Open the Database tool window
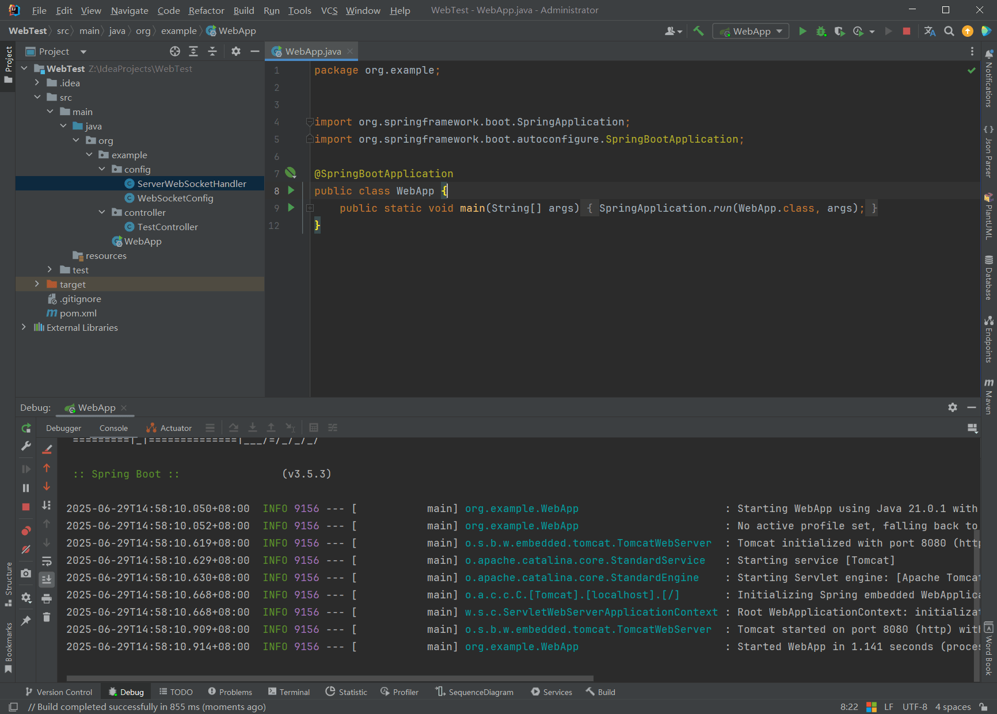 [989, 278]
